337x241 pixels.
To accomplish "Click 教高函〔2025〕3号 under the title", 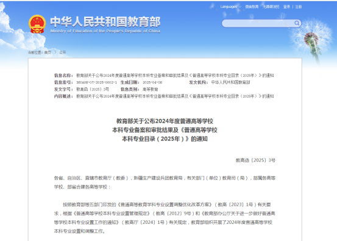I will pos(255,160).
